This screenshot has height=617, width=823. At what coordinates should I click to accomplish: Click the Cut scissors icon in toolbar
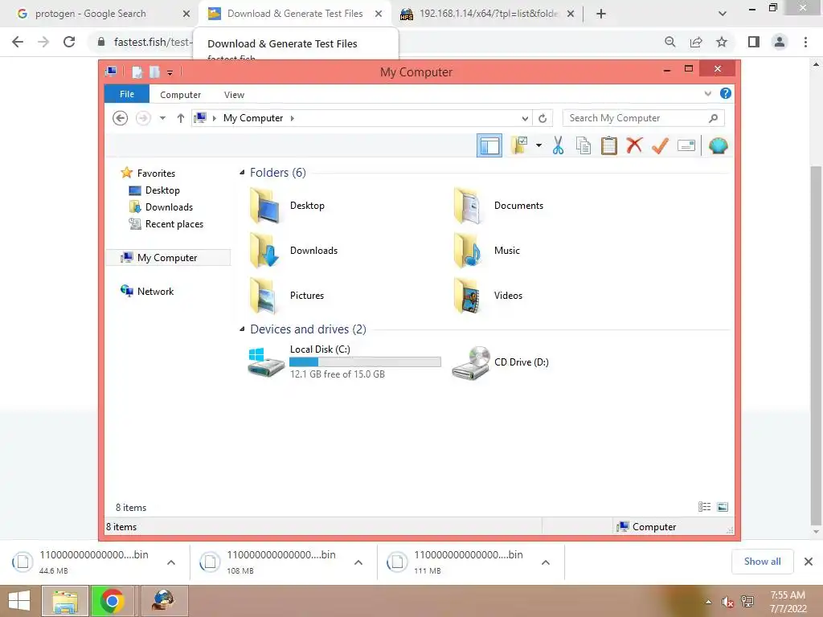pos(558,146)
